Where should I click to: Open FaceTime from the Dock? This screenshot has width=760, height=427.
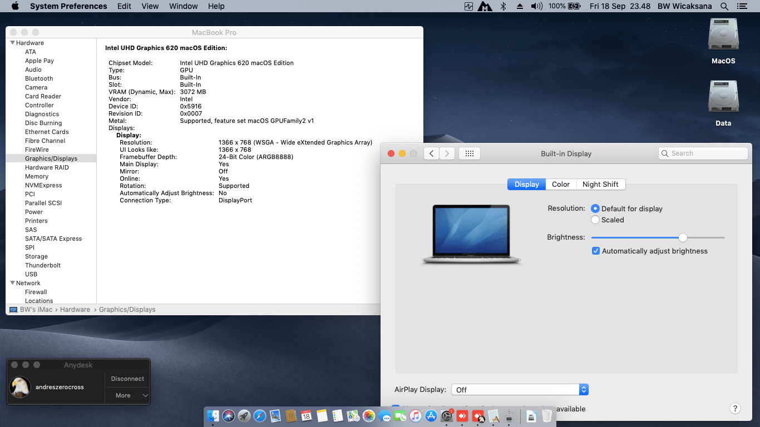coord(399,416)
